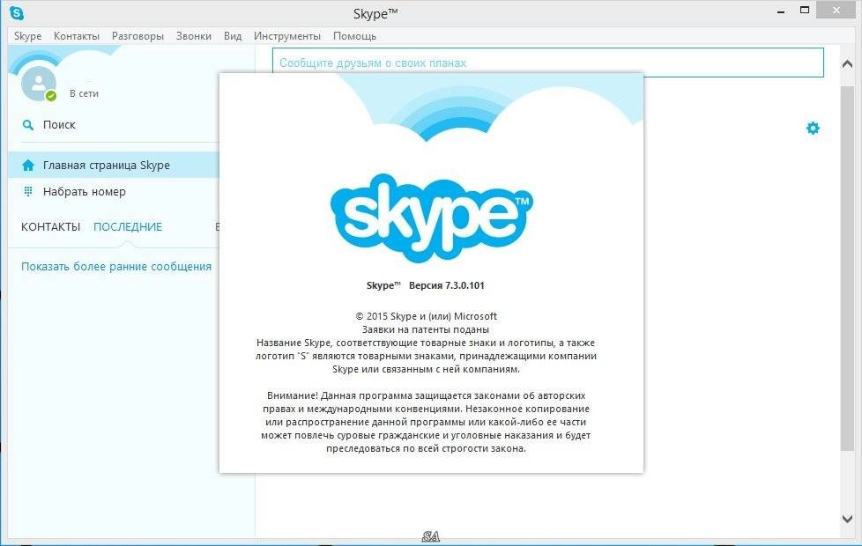Viewport: 862px width, 546px height.
Task: Open the Разговоры menu
Action: click(x=137, y=36)
